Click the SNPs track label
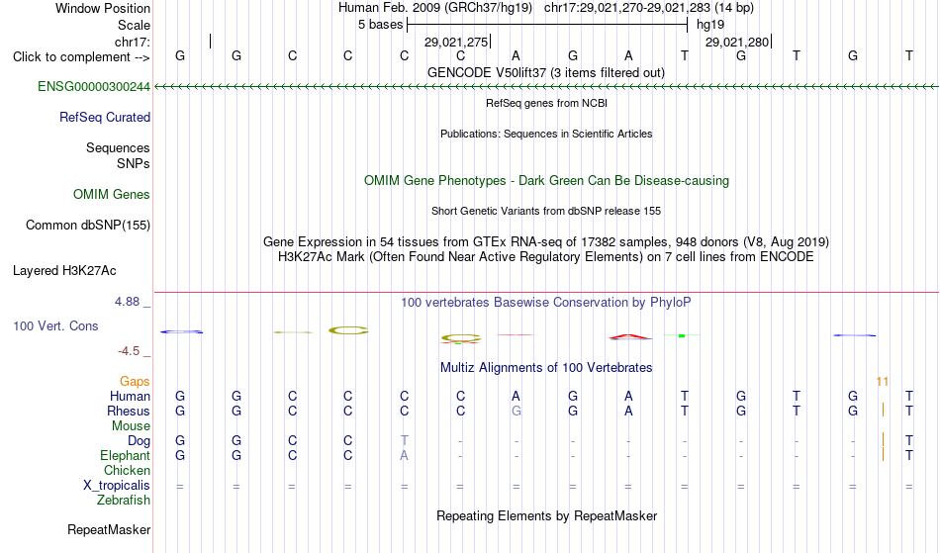940x553 pixels. (x=134, y=164)
